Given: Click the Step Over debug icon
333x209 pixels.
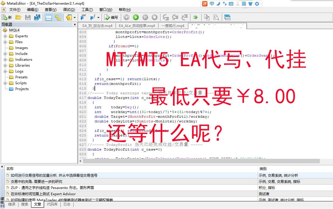Looking at the screenshot, I should 175,17.
